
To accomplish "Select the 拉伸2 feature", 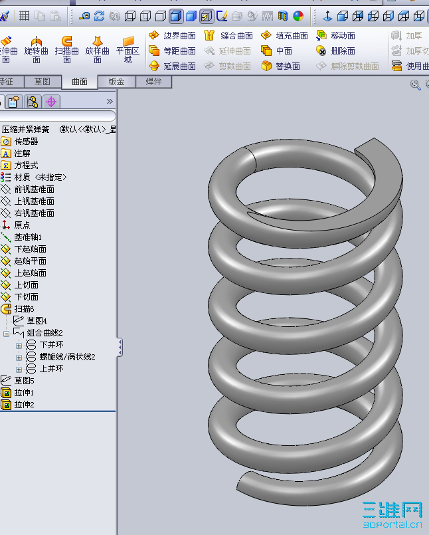I will pyautogui.click(x=17, y=405).
